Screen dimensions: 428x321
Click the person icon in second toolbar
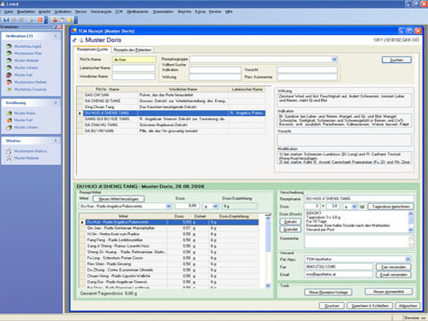point(55,20)
